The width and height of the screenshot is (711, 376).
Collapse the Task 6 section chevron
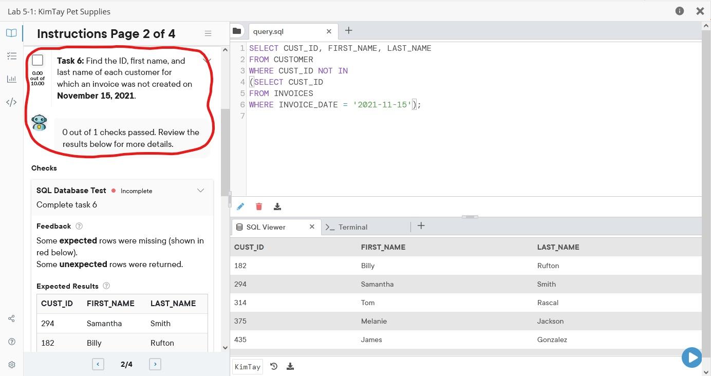tap(208, 59)
